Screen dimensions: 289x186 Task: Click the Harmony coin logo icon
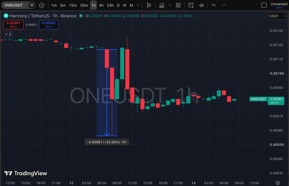coord(6,16)
